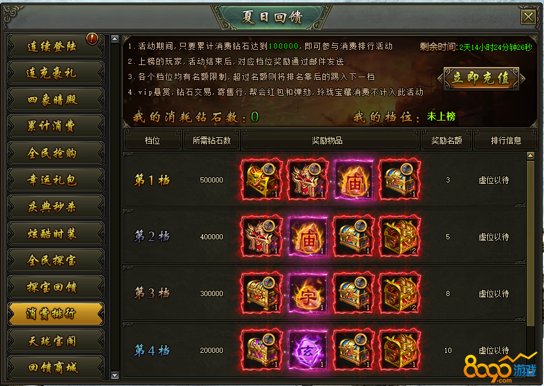Select the red-gold dragon chest in tier 2
This screenshot has height=386, width=544.
click(400, 237)
